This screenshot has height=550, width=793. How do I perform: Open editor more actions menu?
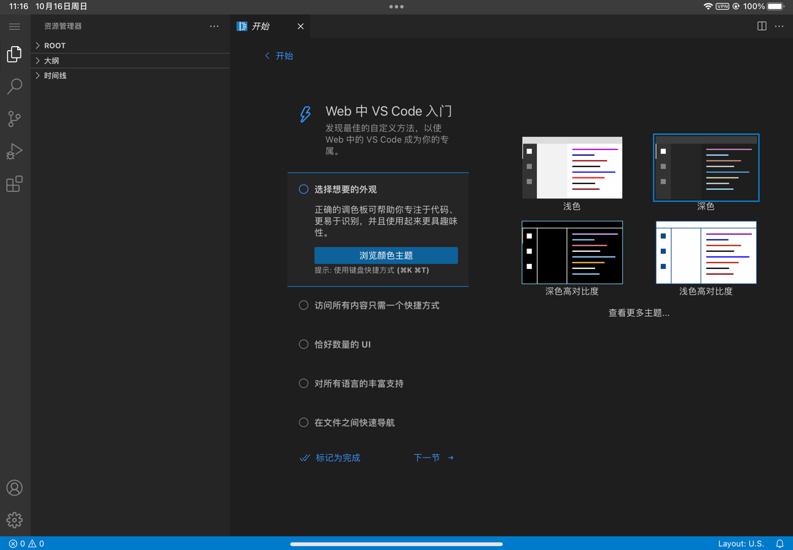tap(779, 26)
